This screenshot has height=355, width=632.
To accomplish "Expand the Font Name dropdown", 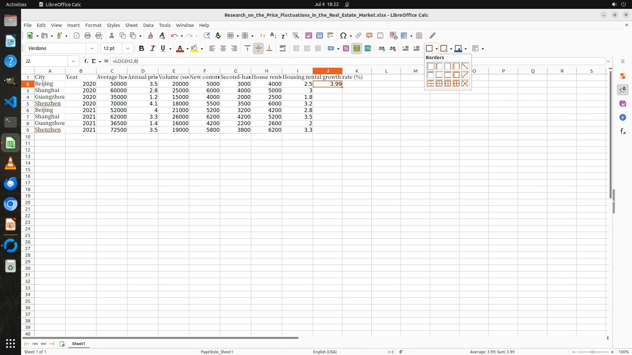I will 92,49.
